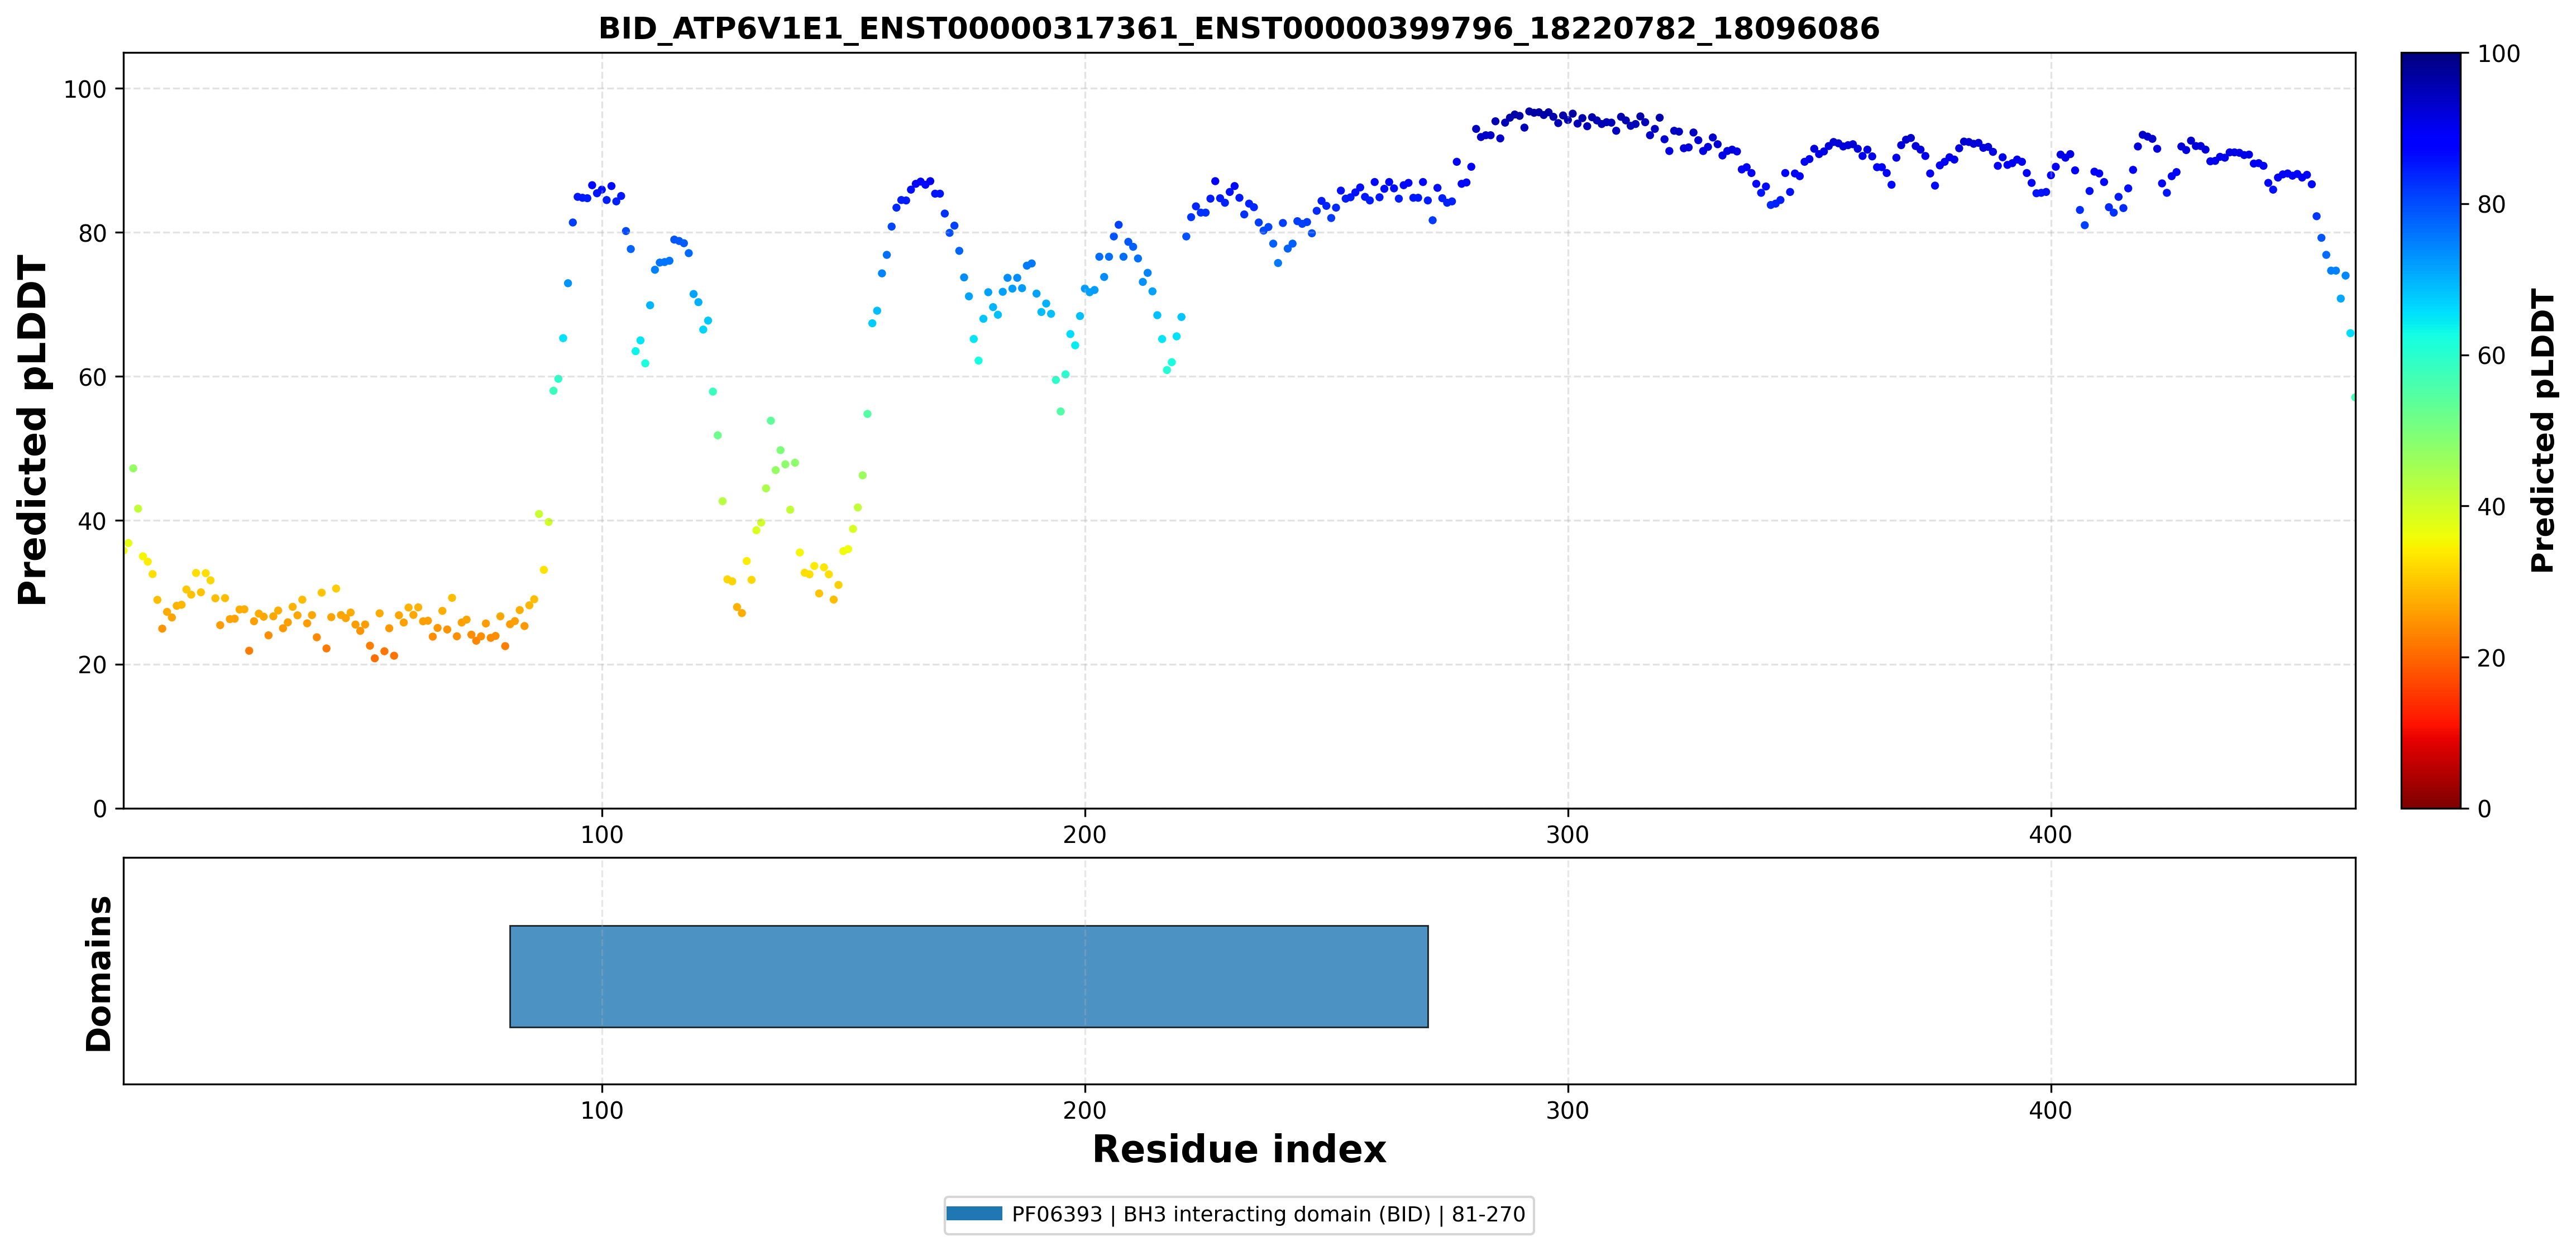Viewport: 2576px width, 1251px height.
Task: Click the right-side colorbar Predicted pLDDT label
Action: click(2542, 430)
